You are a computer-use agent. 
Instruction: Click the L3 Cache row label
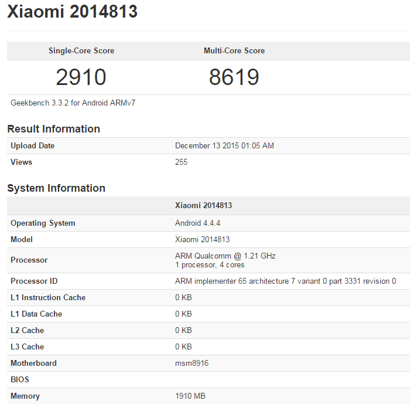[x=27, y=347]
